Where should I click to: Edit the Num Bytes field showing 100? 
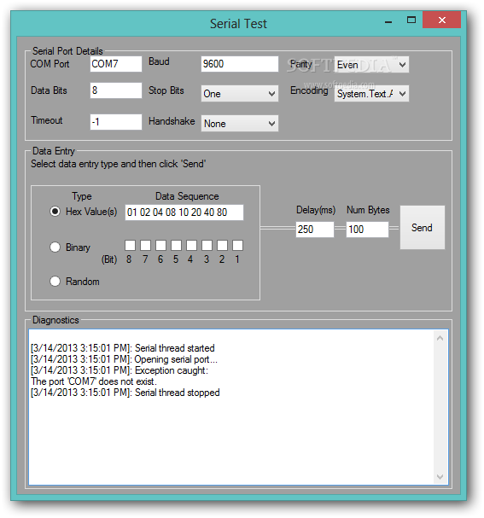367,230
